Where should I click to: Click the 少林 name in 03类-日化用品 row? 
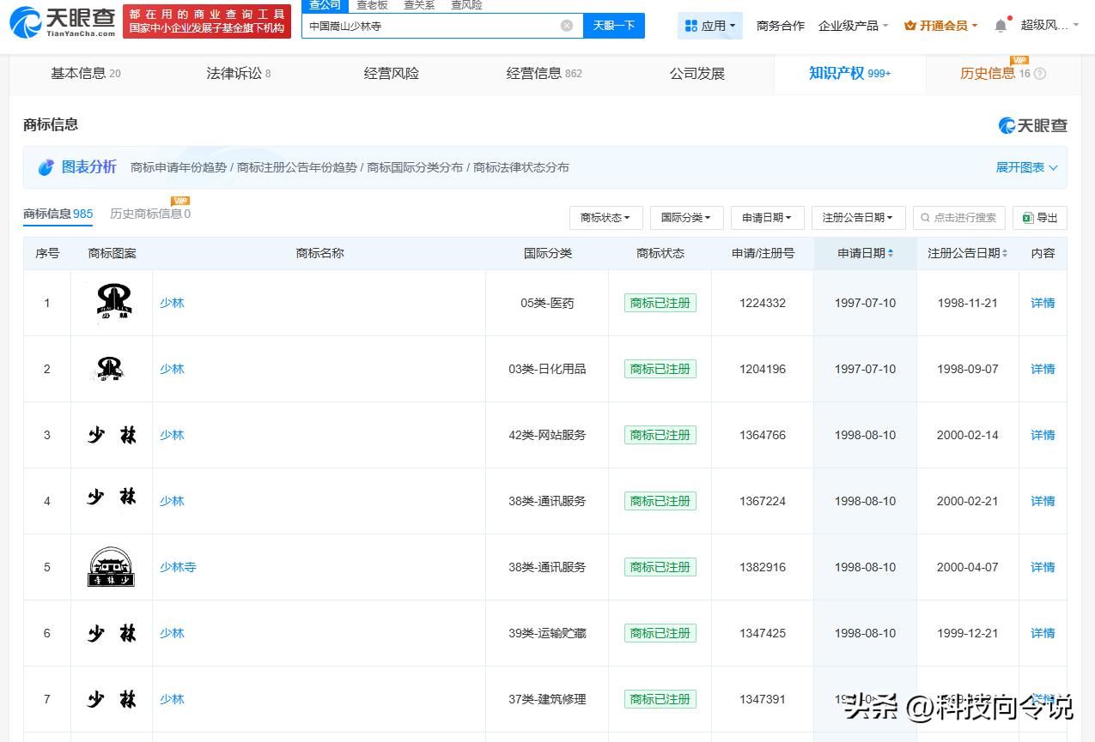point(172,369)
